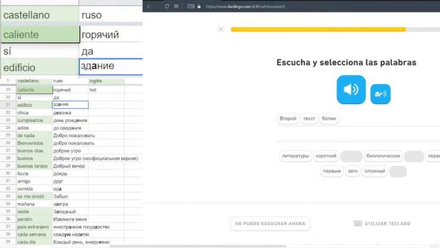Select spreadsheet cell 'день рождения'
Screen dimensions: 440x248
70,120
